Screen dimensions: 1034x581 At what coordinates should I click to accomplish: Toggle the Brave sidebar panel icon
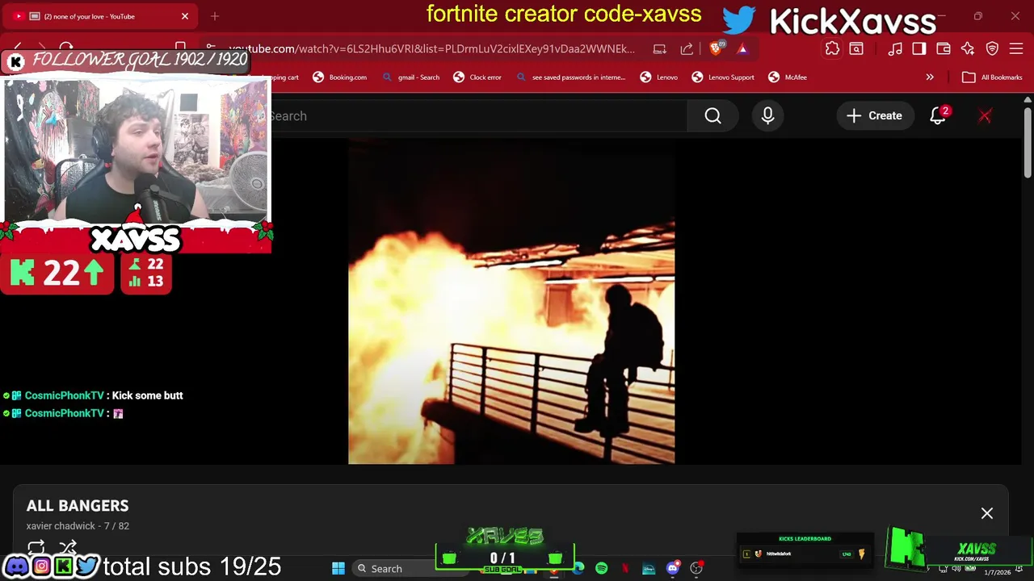pos(919,49)
